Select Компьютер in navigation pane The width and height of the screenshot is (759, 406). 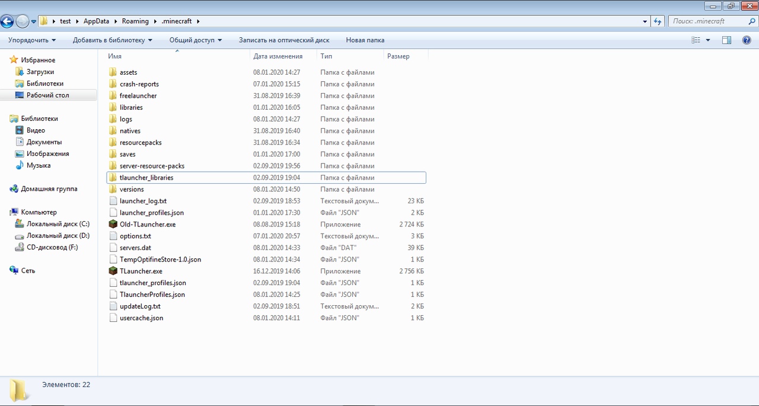[39, 212]
